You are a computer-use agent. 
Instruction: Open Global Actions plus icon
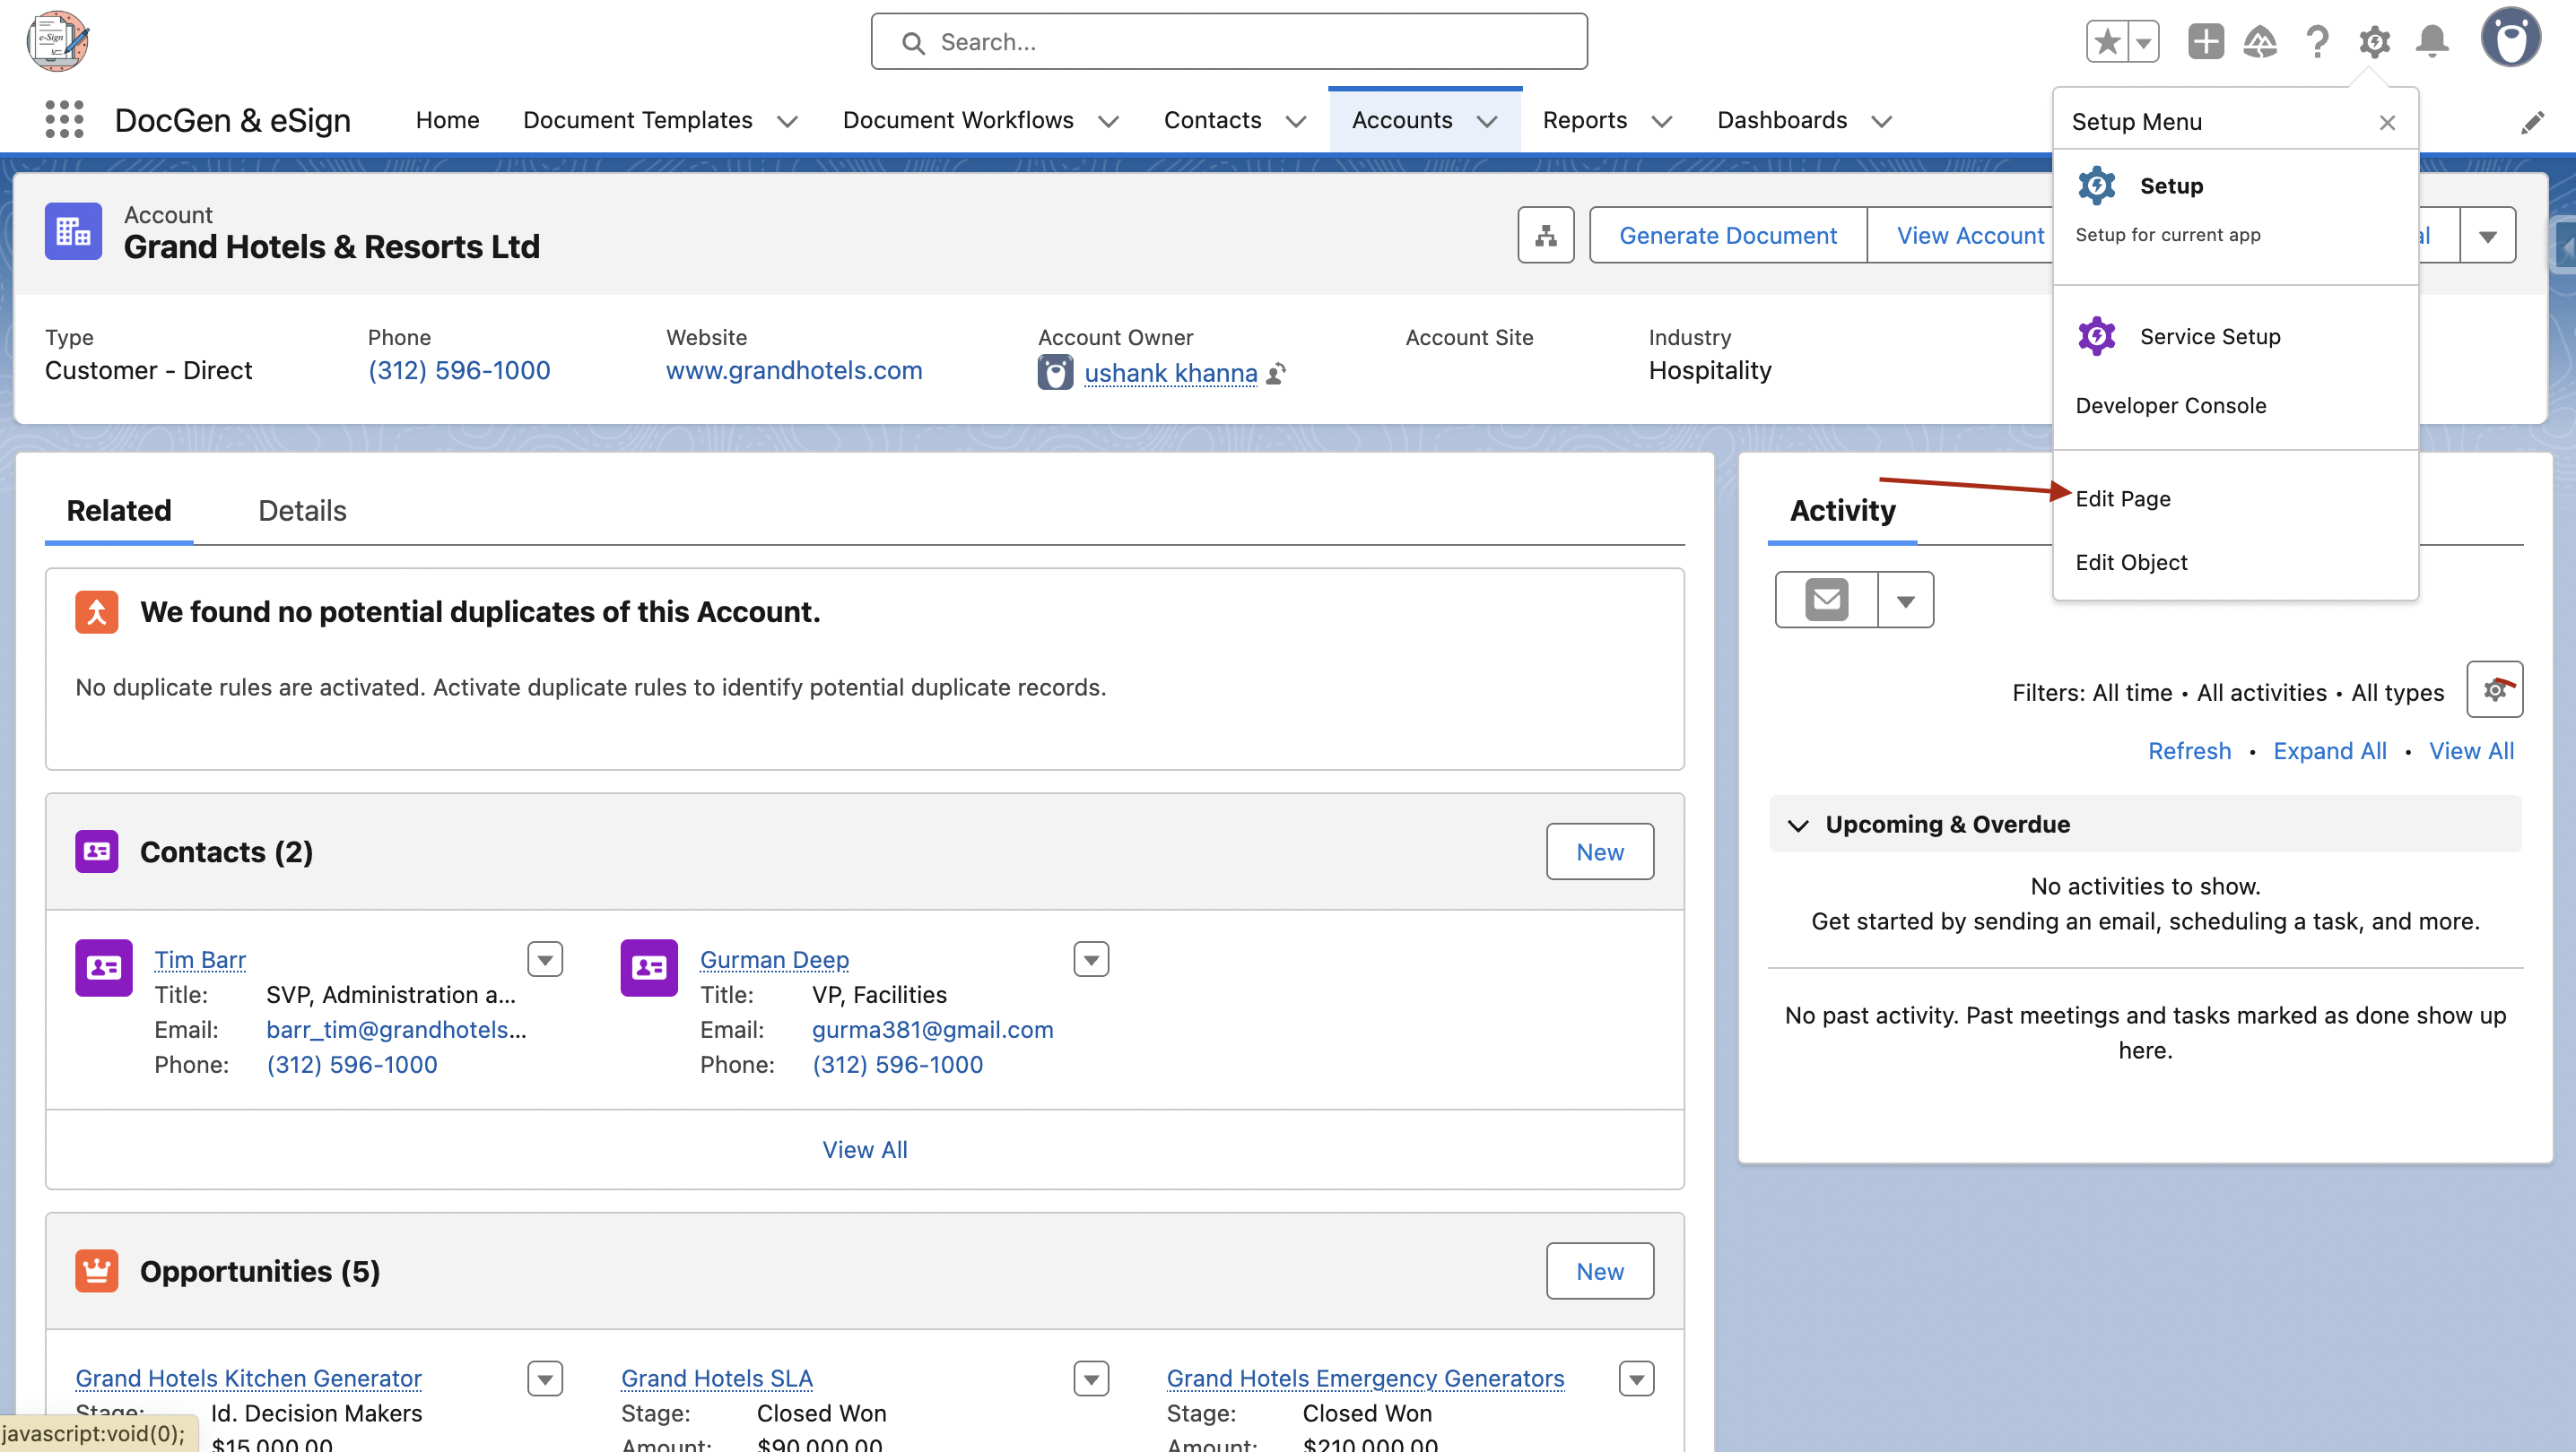point(2205,41)
